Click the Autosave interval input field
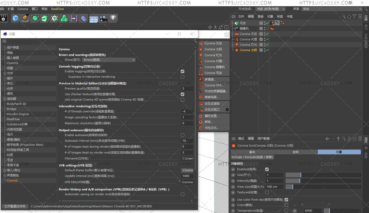The width and height of the screenshot is (369, 213). tap(187, 141)
